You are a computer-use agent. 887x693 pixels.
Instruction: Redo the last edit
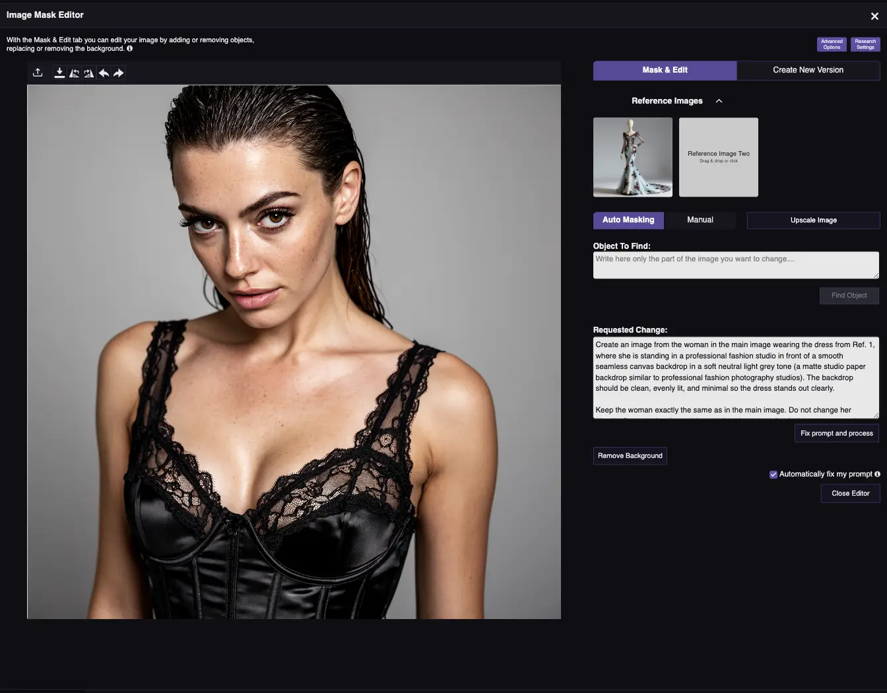point(118,73)
